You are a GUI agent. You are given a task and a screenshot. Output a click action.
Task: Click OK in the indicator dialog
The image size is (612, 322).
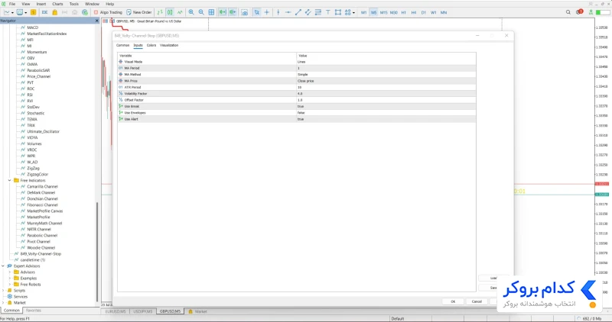[453, 301]
